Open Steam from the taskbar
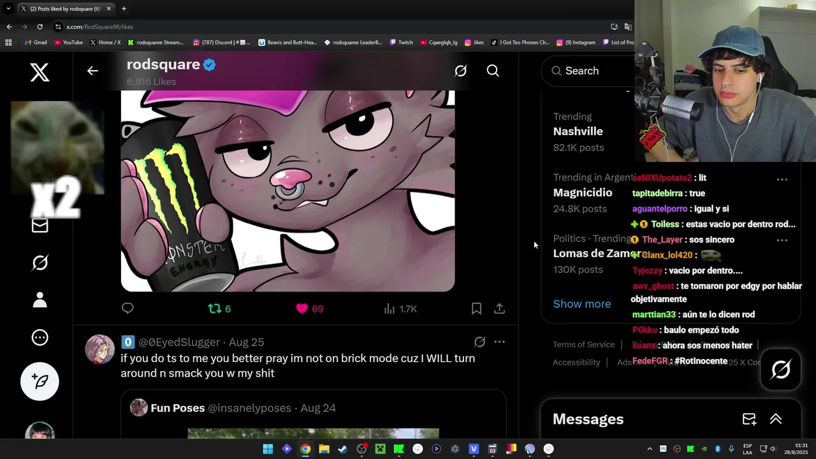Screen dimensions: 816x459 pos(342,449)
